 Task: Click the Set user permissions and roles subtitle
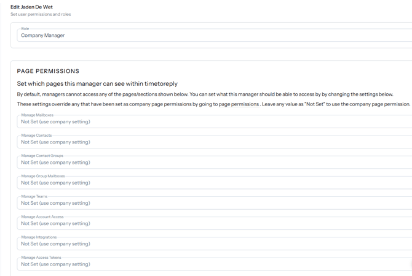41,14
